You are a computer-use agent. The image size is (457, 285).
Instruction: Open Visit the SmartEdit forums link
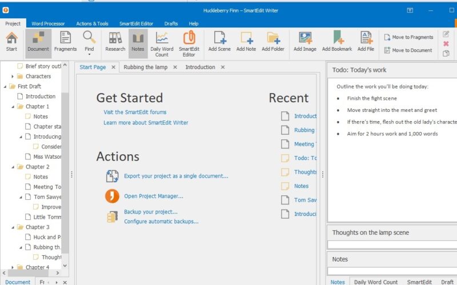(135, 112)
